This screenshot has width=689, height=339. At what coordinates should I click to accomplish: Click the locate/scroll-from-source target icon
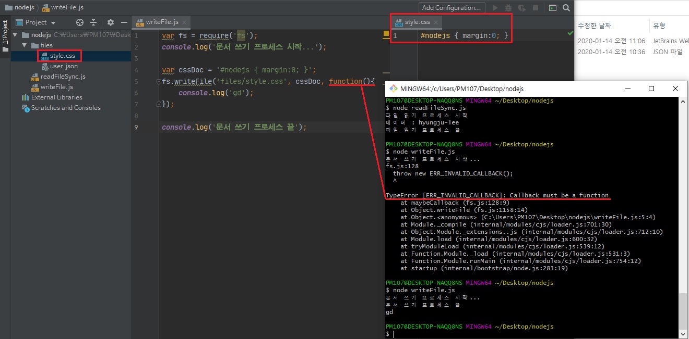pyautogui.click(x=79, y=22)
